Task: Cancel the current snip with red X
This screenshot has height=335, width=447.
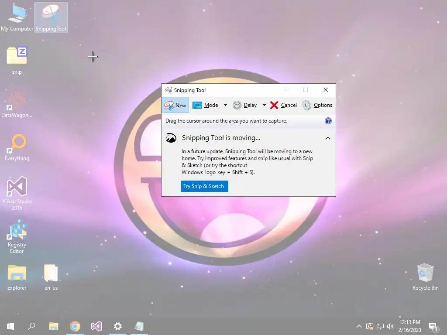Action: coord(283,105)
